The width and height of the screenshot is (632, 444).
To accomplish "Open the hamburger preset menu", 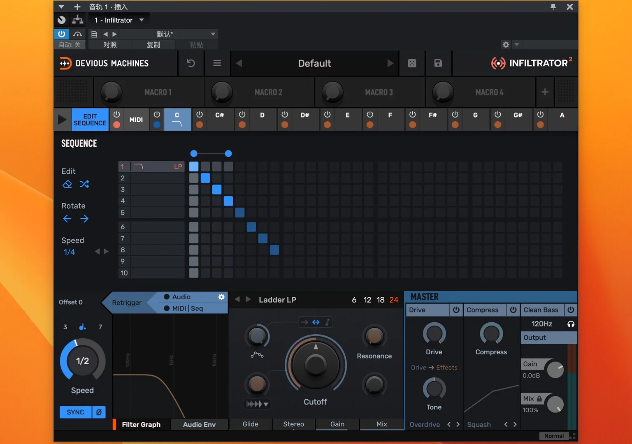I will point(217,63).
